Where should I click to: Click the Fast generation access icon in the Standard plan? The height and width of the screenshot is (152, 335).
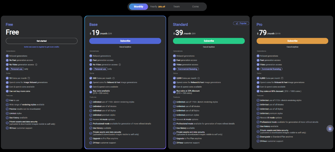pyautogui.click(x=175, y=60)
